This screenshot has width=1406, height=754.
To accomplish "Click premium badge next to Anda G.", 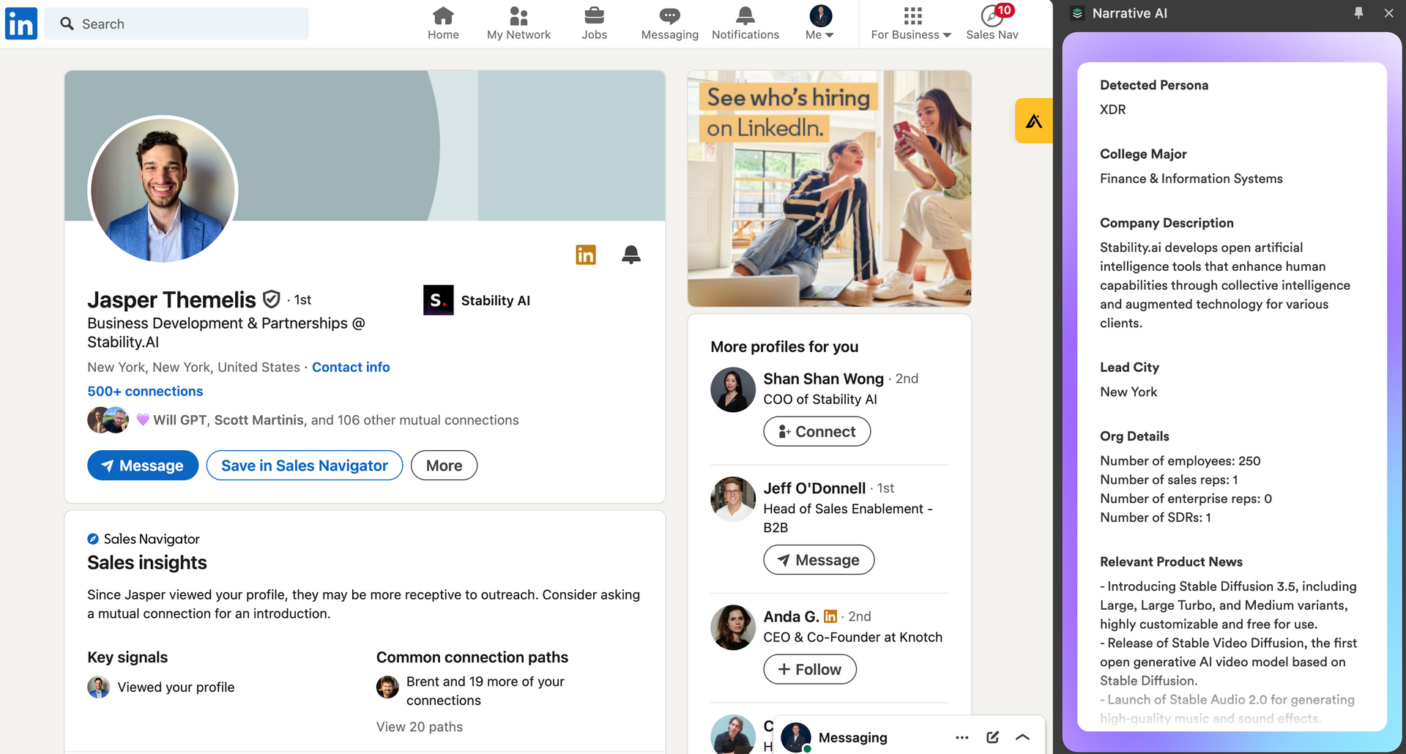I will point(830,616).
